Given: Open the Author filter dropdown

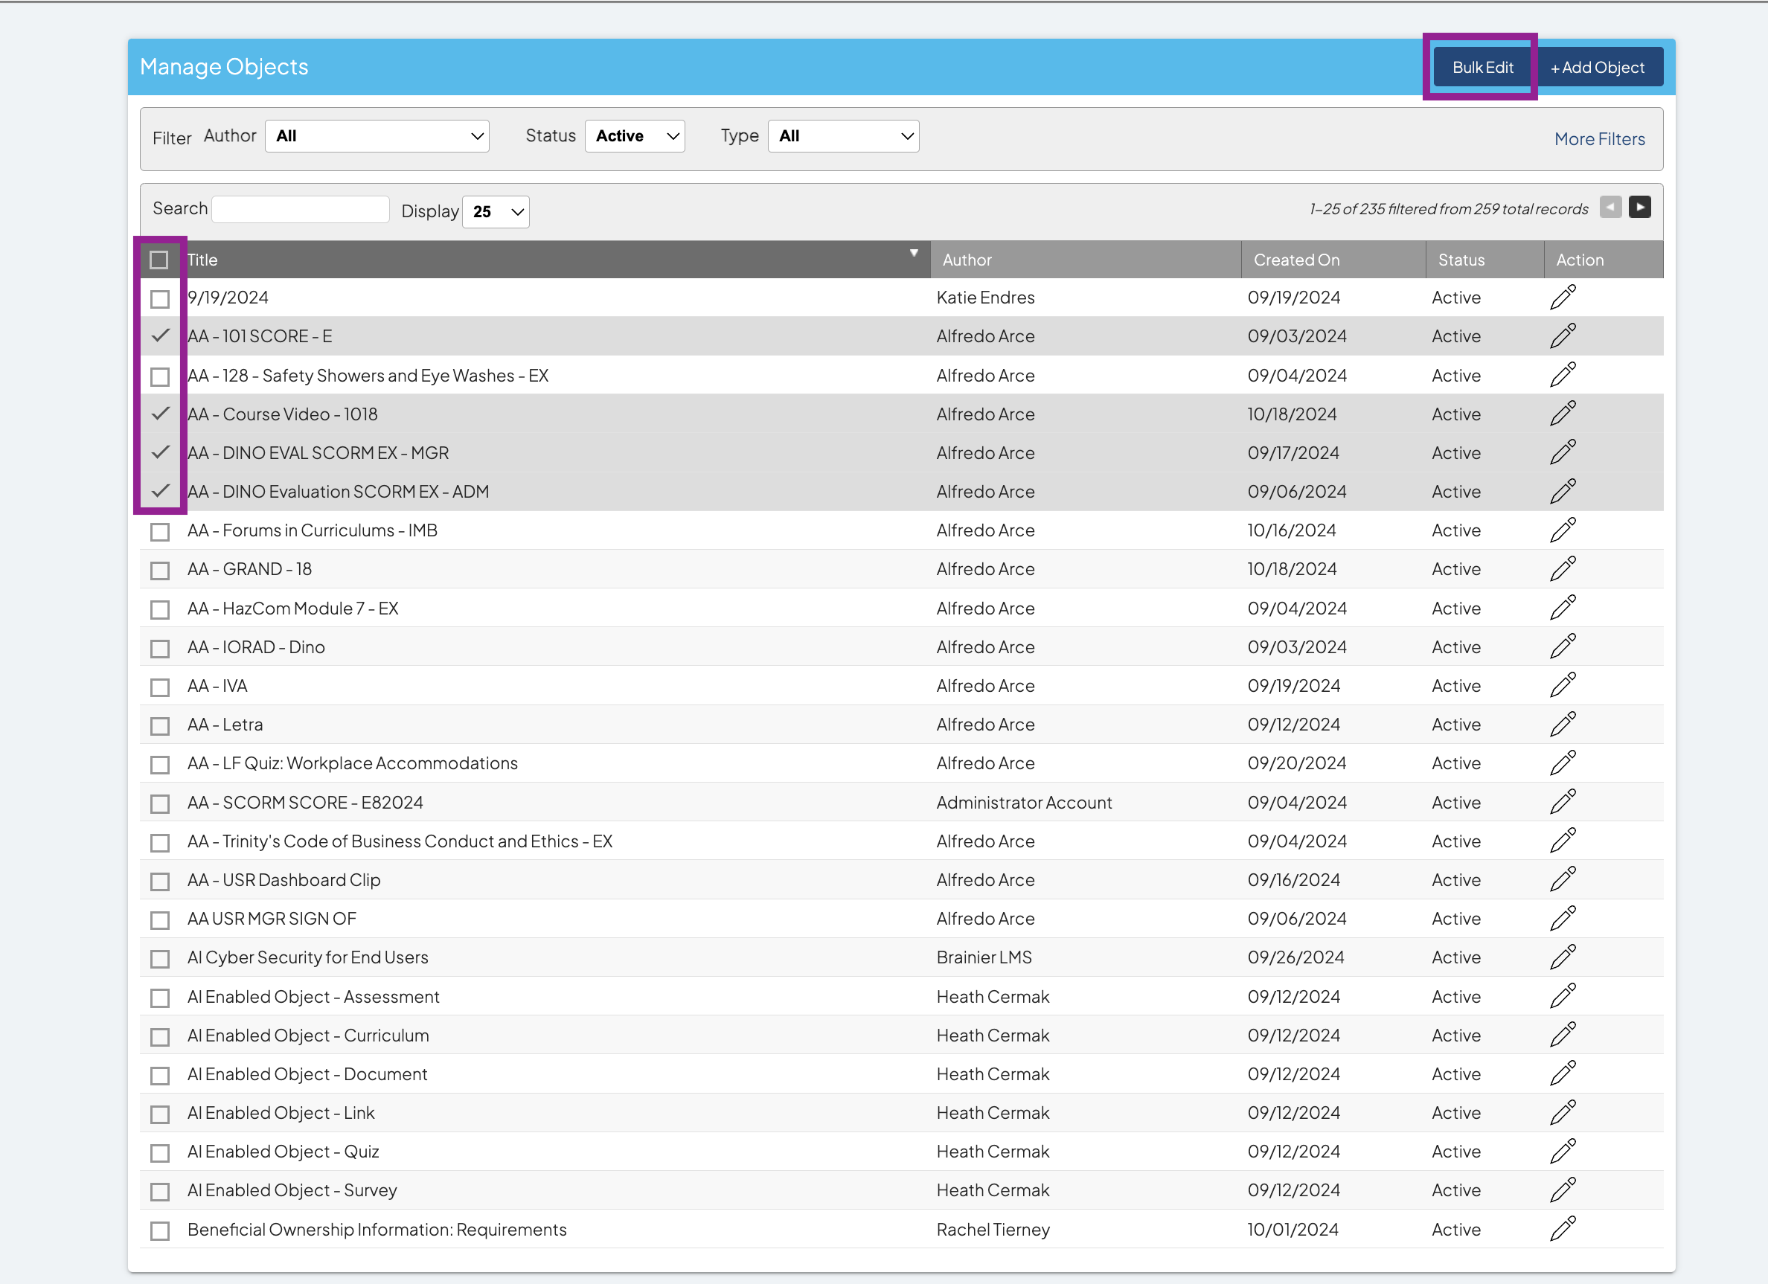Looking at the screenshot, I should (x=377, y=136).
